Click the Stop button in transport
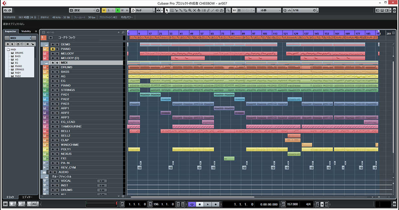399x210 pixels. click(200, 204)
